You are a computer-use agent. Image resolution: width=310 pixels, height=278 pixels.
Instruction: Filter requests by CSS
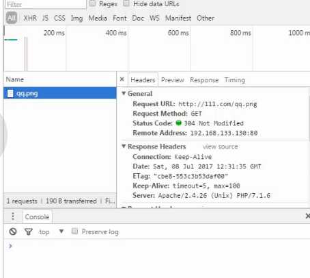click(59, 18)
